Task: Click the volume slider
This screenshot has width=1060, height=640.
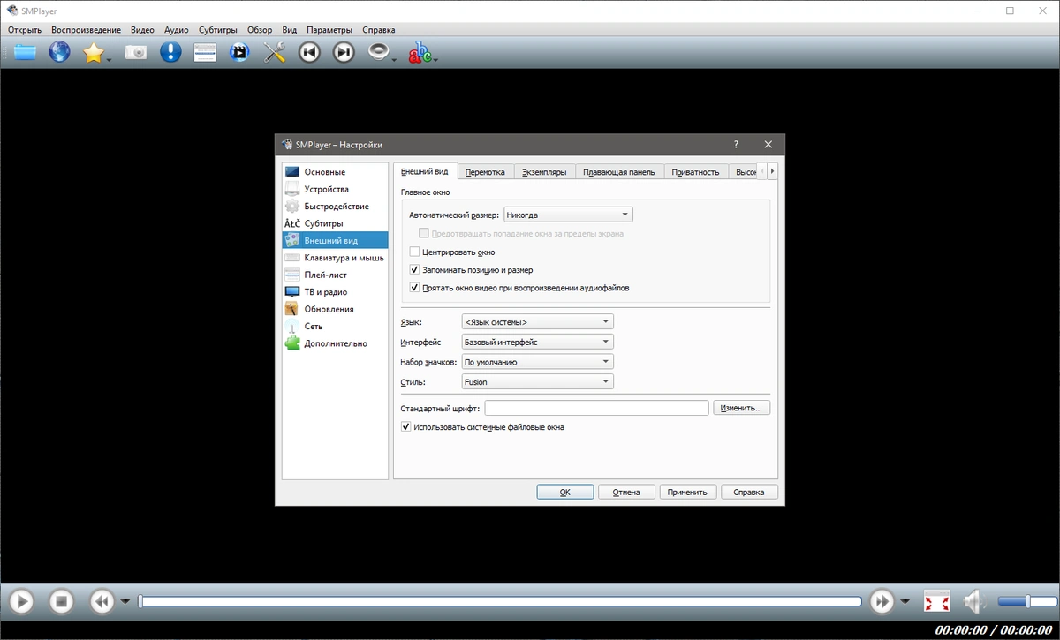Action: (1026, 602)
